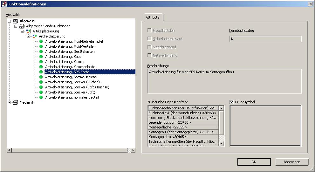
Task: Select Artikelplatzierung, Gerätekasten
Action: coord(70,52)
